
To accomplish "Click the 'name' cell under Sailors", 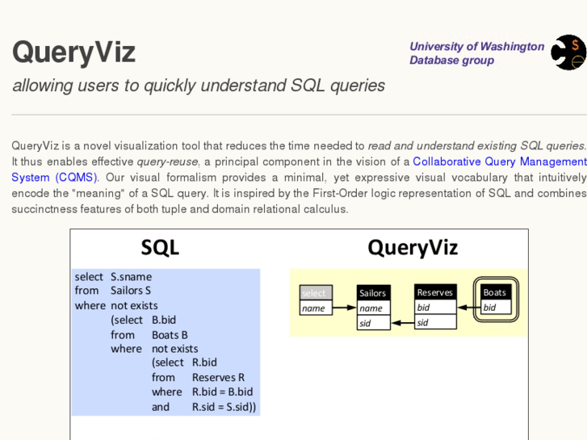I will 374,308.
